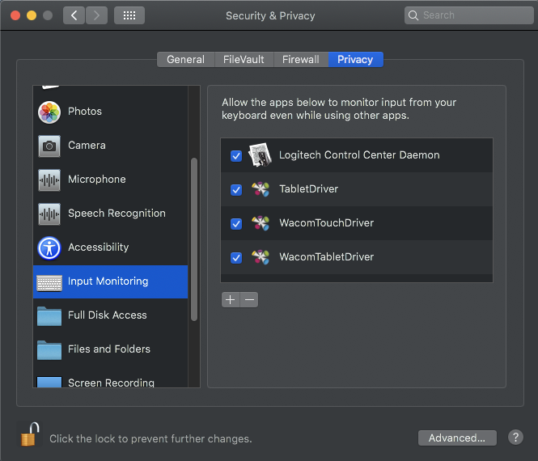This screenshot has height=461, width=538.
Task: Select the Logitech Control Center Daemon name
Action: click(x=359, y=155)
